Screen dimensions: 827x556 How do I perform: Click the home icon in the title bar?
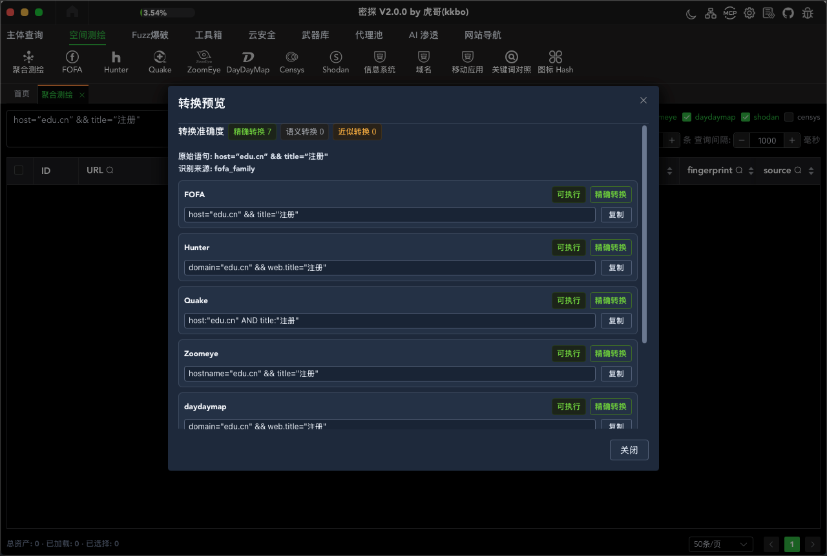72,12
